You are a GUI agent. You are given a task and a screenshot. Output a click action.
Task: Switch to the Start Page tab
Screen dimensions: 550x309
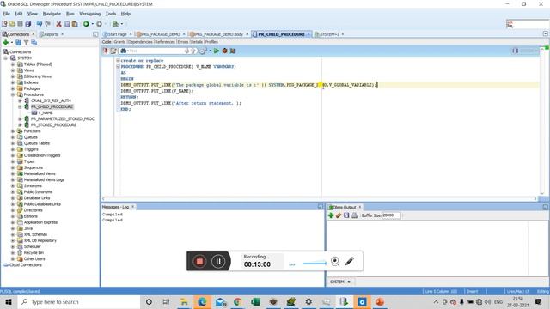point(117,34)
